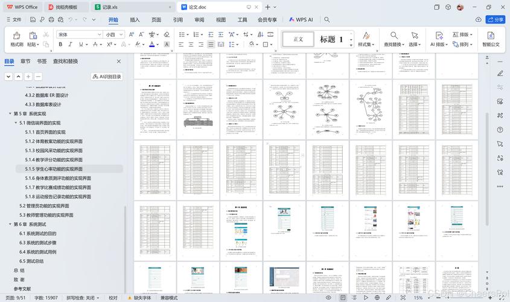Start the play/presentation view in status bar
The width and height of the screenshot is (510, 302).
[366, 297]
